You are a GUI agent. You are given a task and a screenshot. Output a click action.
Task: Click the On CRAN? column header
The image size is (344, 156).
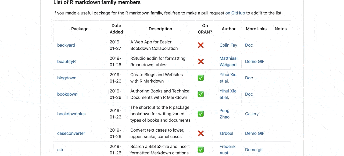(x=205, y=29)
